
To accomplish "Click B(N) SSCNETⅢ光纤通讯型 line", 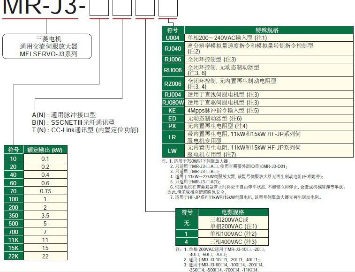I will [x=73, y=122].
